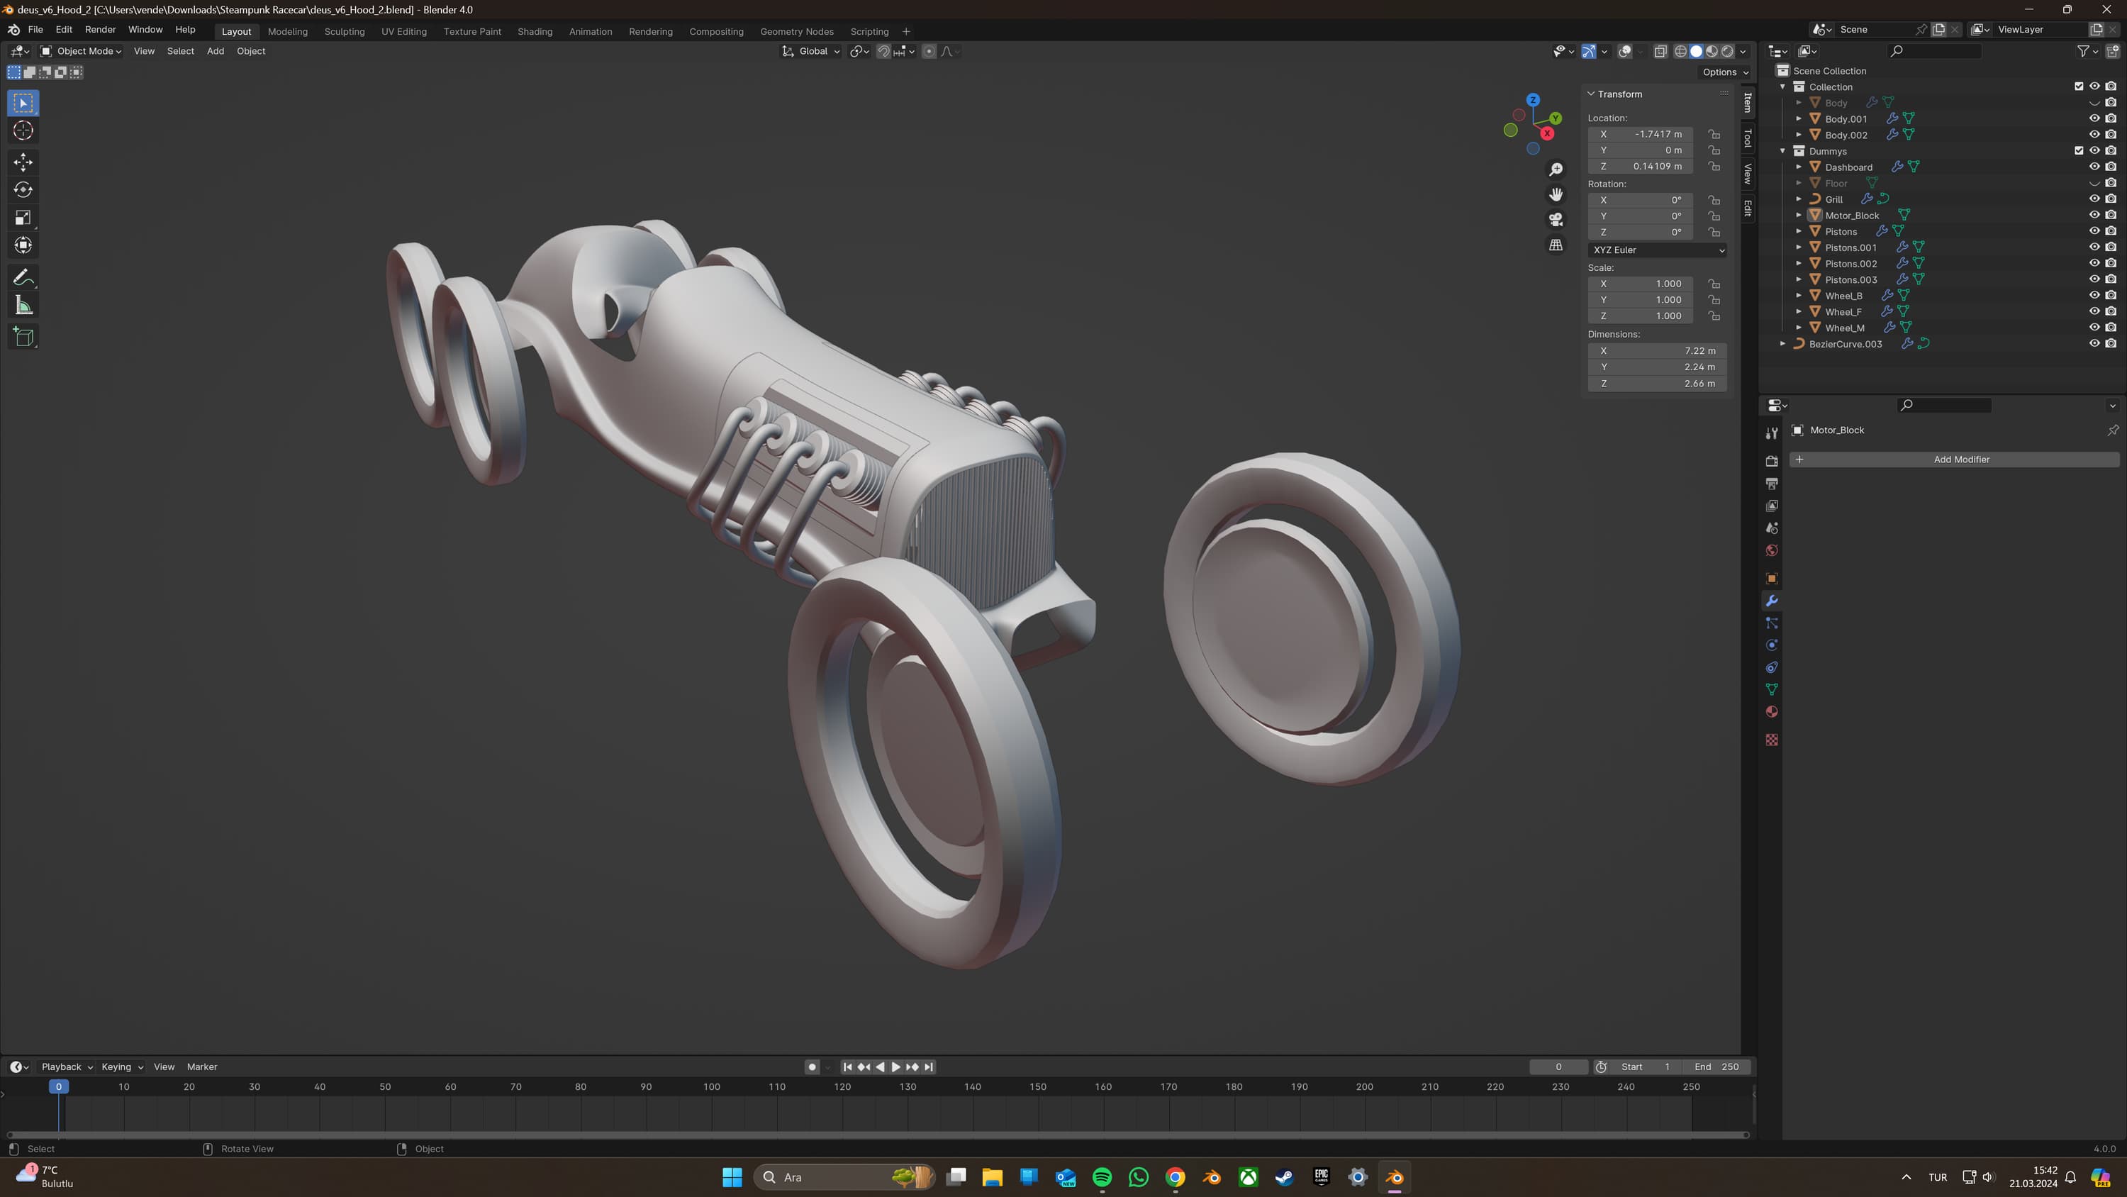The width and height of the screenshot is (2127, 1197).
Task: Open the Material properties tab
Action: tap(1771, 712)
